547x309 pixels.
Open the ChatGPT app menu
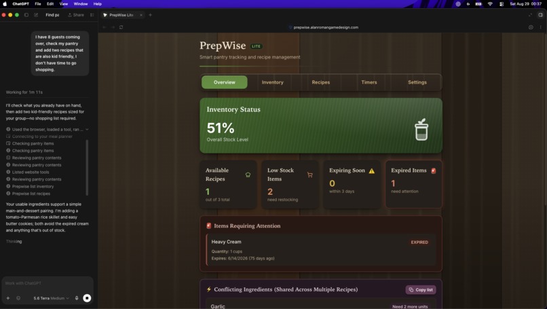pos(20,4)
